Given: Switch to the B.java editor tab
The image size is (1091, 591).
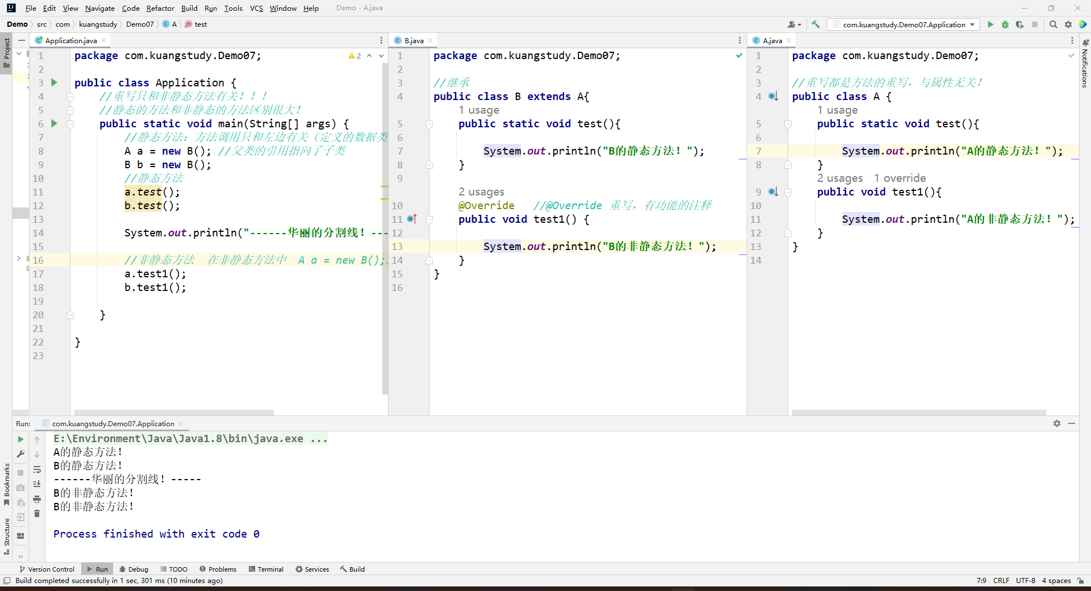Looking at the screenshot, I should (x=413, y=40).
